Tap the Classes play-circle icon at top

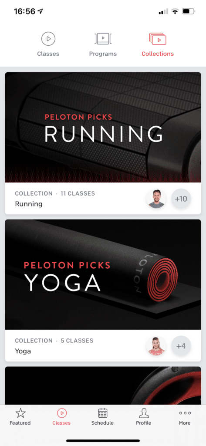click(48, 39)
